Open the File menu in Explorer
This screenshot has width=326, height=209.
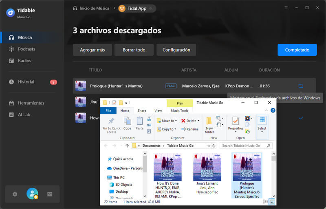[108, 111]
